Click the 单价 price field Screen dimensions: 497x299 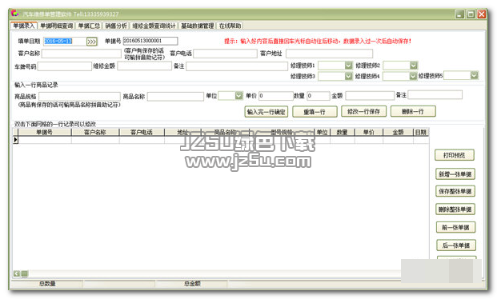click(276, 96)
